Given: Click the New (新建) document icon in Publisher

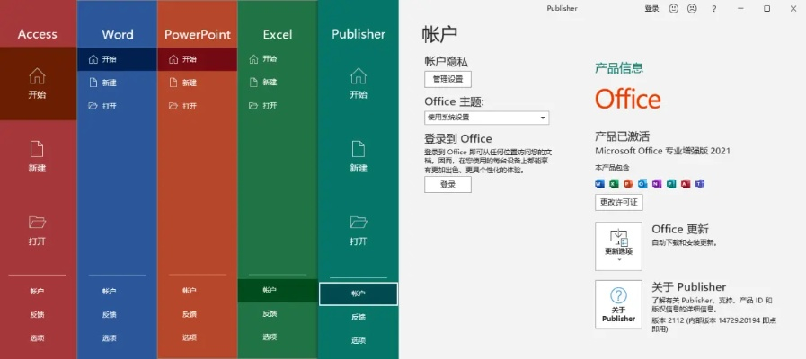Looking at the screenshot, I should click(x=358, y=149).
